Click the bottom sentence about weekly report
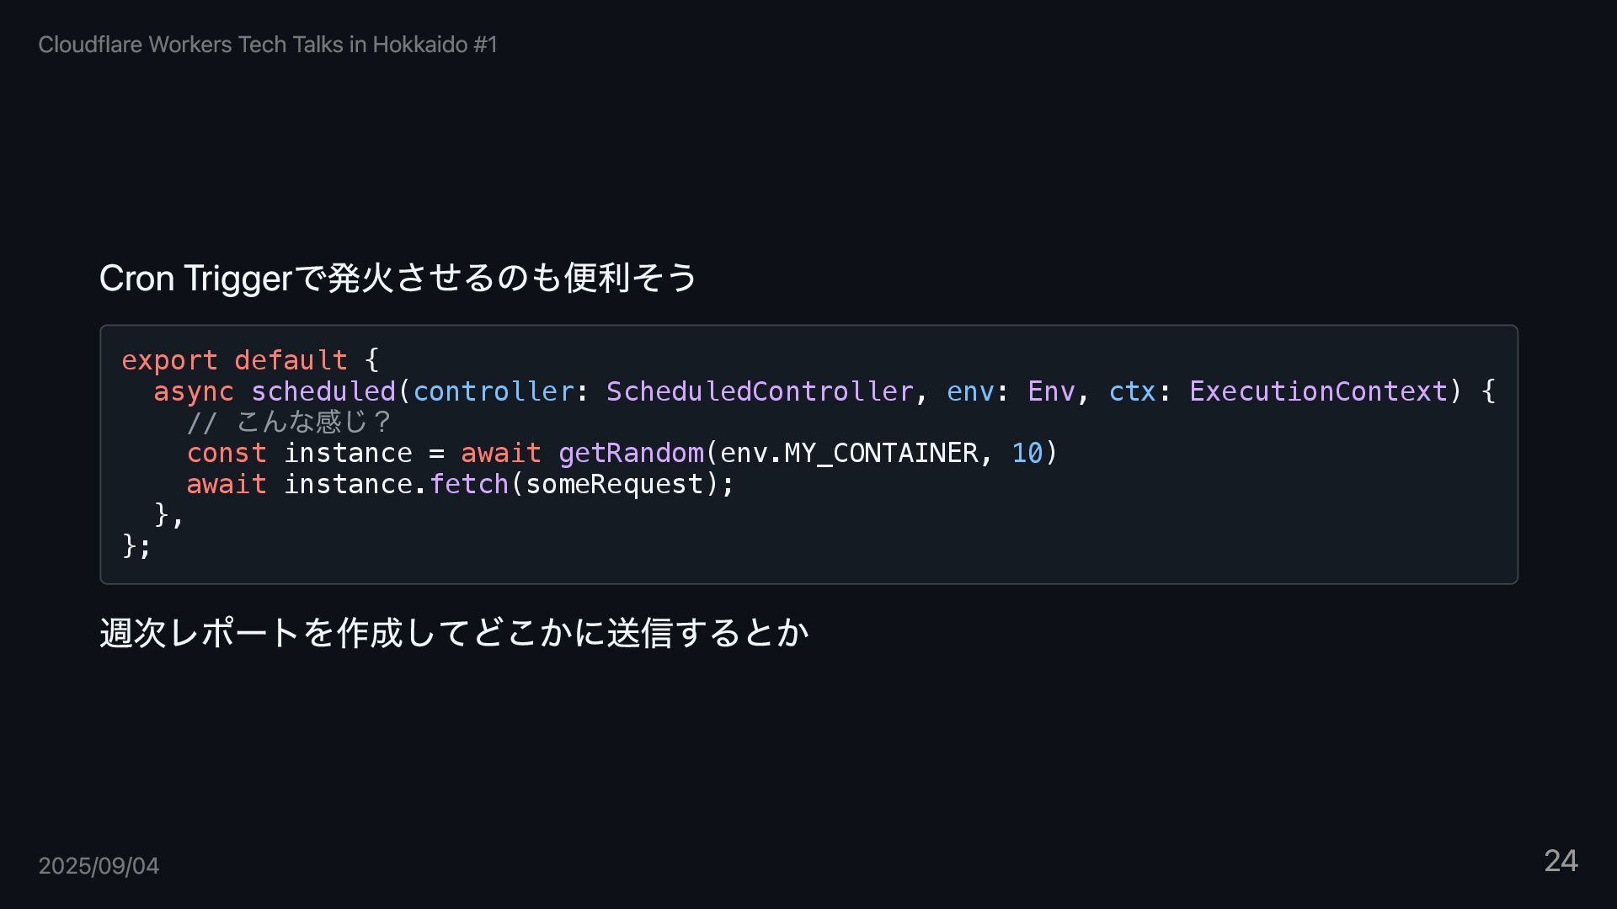The image size is (1617, 909). click(x=454, y=632)
